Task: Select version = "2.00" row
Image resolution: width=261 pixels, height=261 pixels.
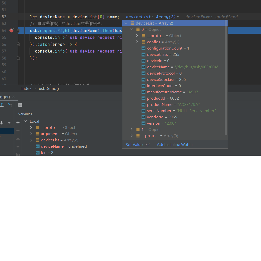Action: coord(173,123)
